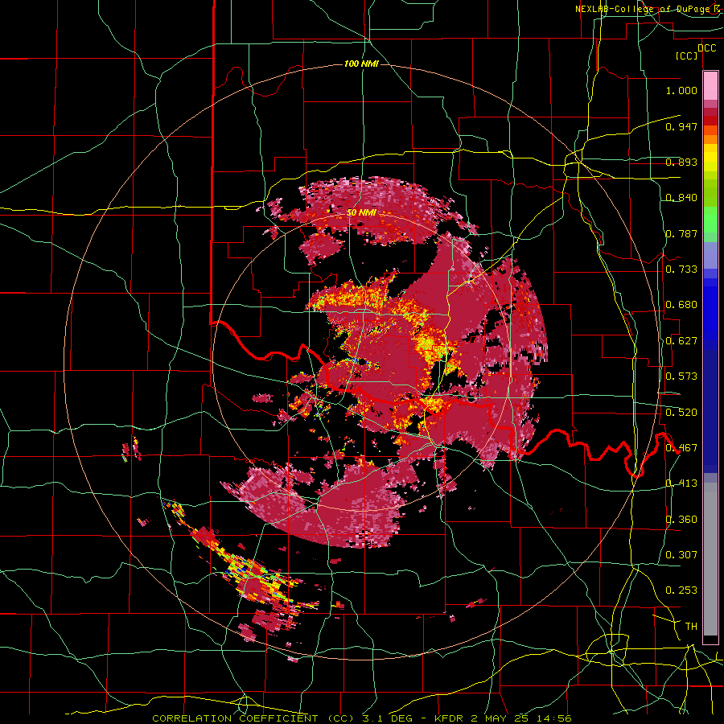Click the 0.467 legend value
Screen dimensions: 724x724
pos(681,448)
